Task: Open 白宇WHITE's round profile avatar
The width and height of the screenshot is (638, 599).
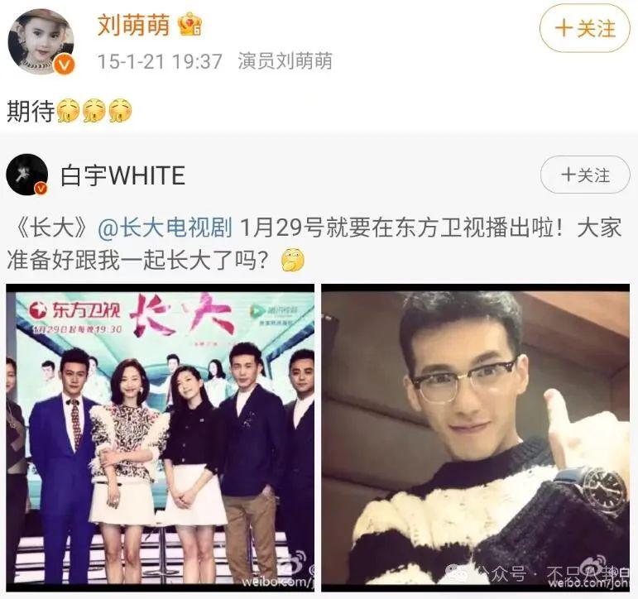Action: (26, 175)
